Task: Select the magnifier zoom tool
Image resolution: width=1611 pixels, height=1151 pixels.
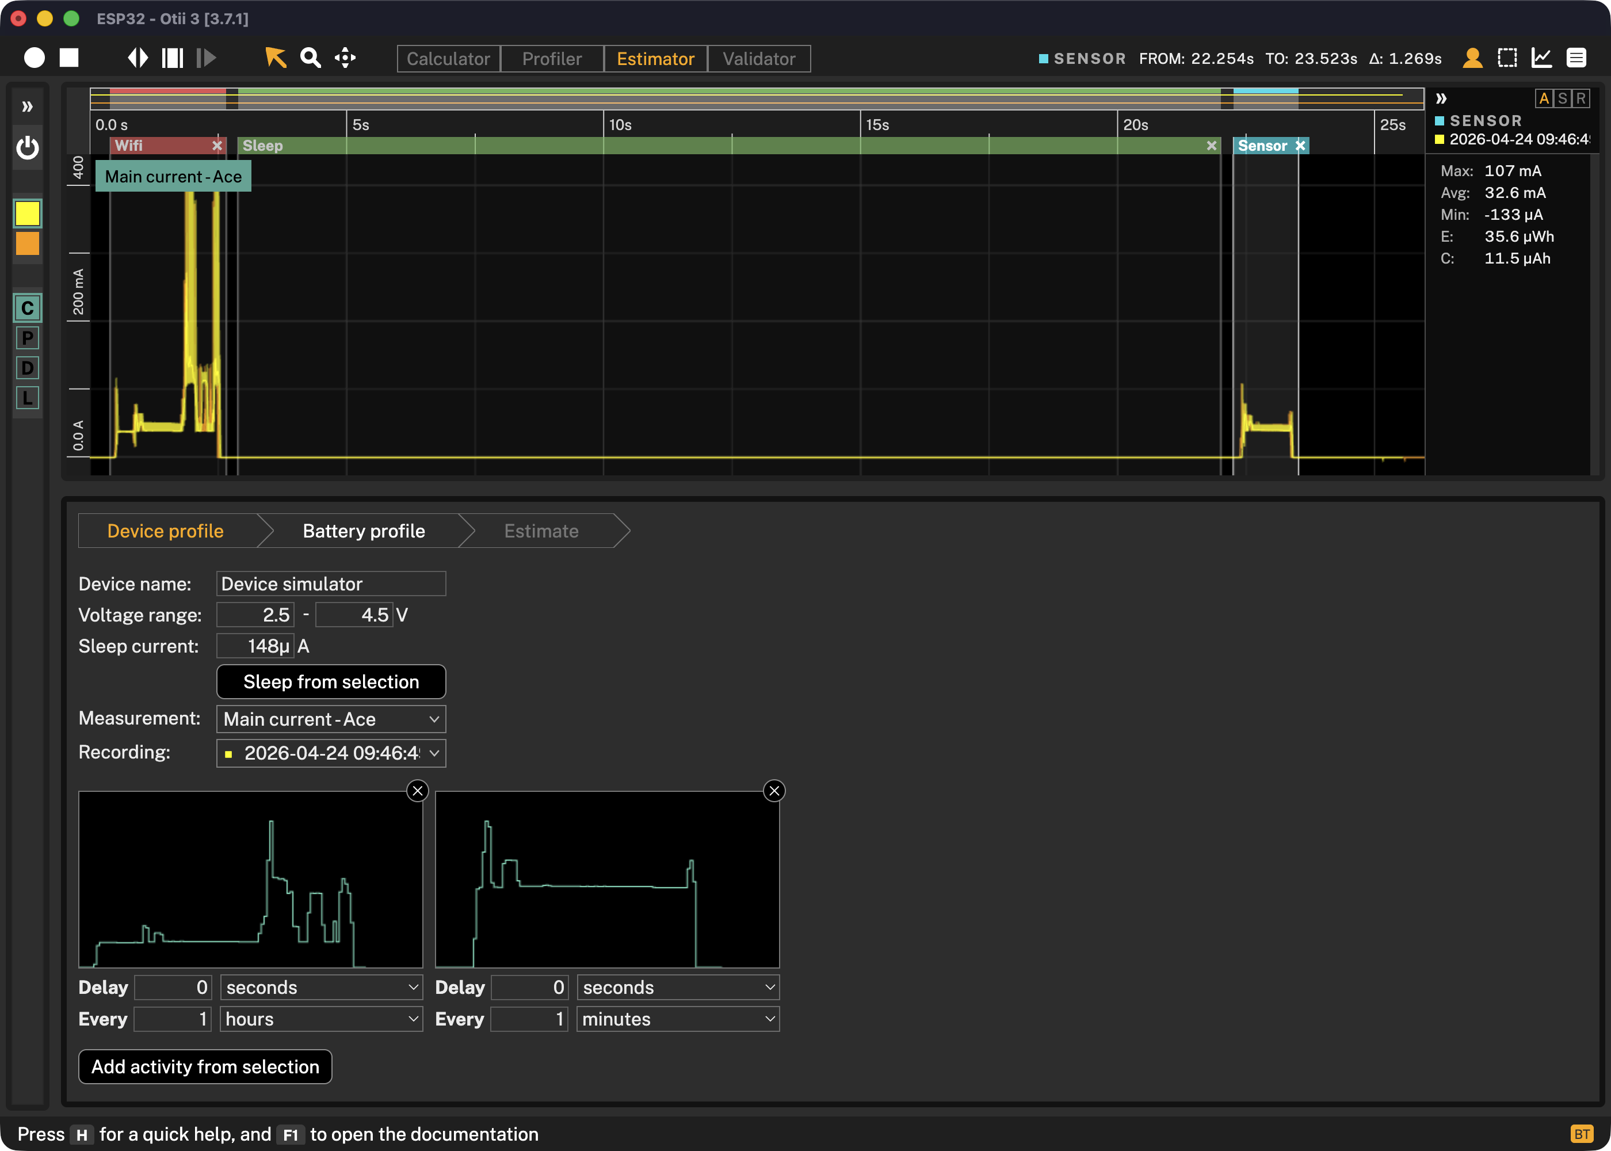Action: 310,58
